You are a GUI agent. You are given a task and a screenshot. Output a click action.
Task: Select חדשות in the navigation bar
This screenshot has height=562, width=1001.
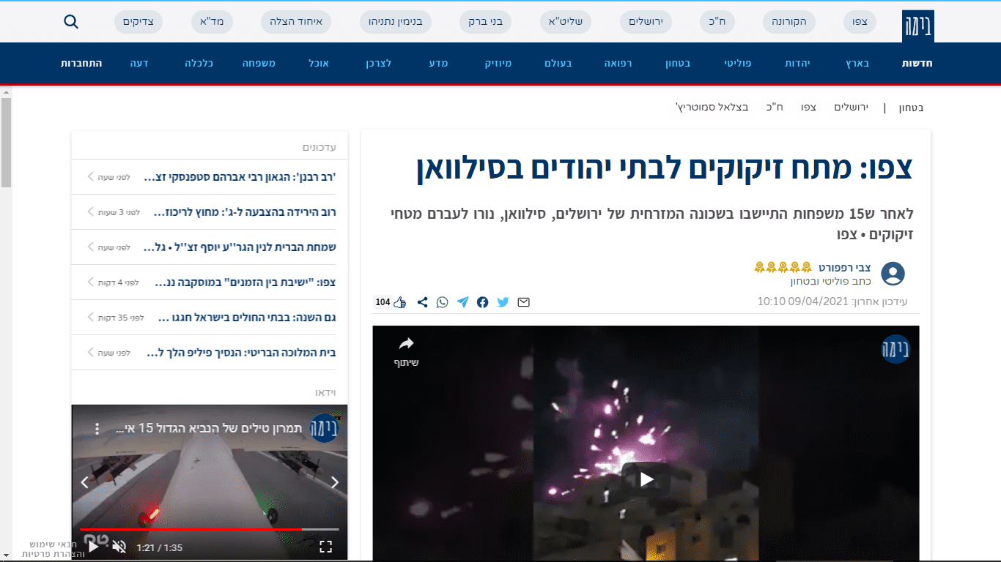pos(917,64)
